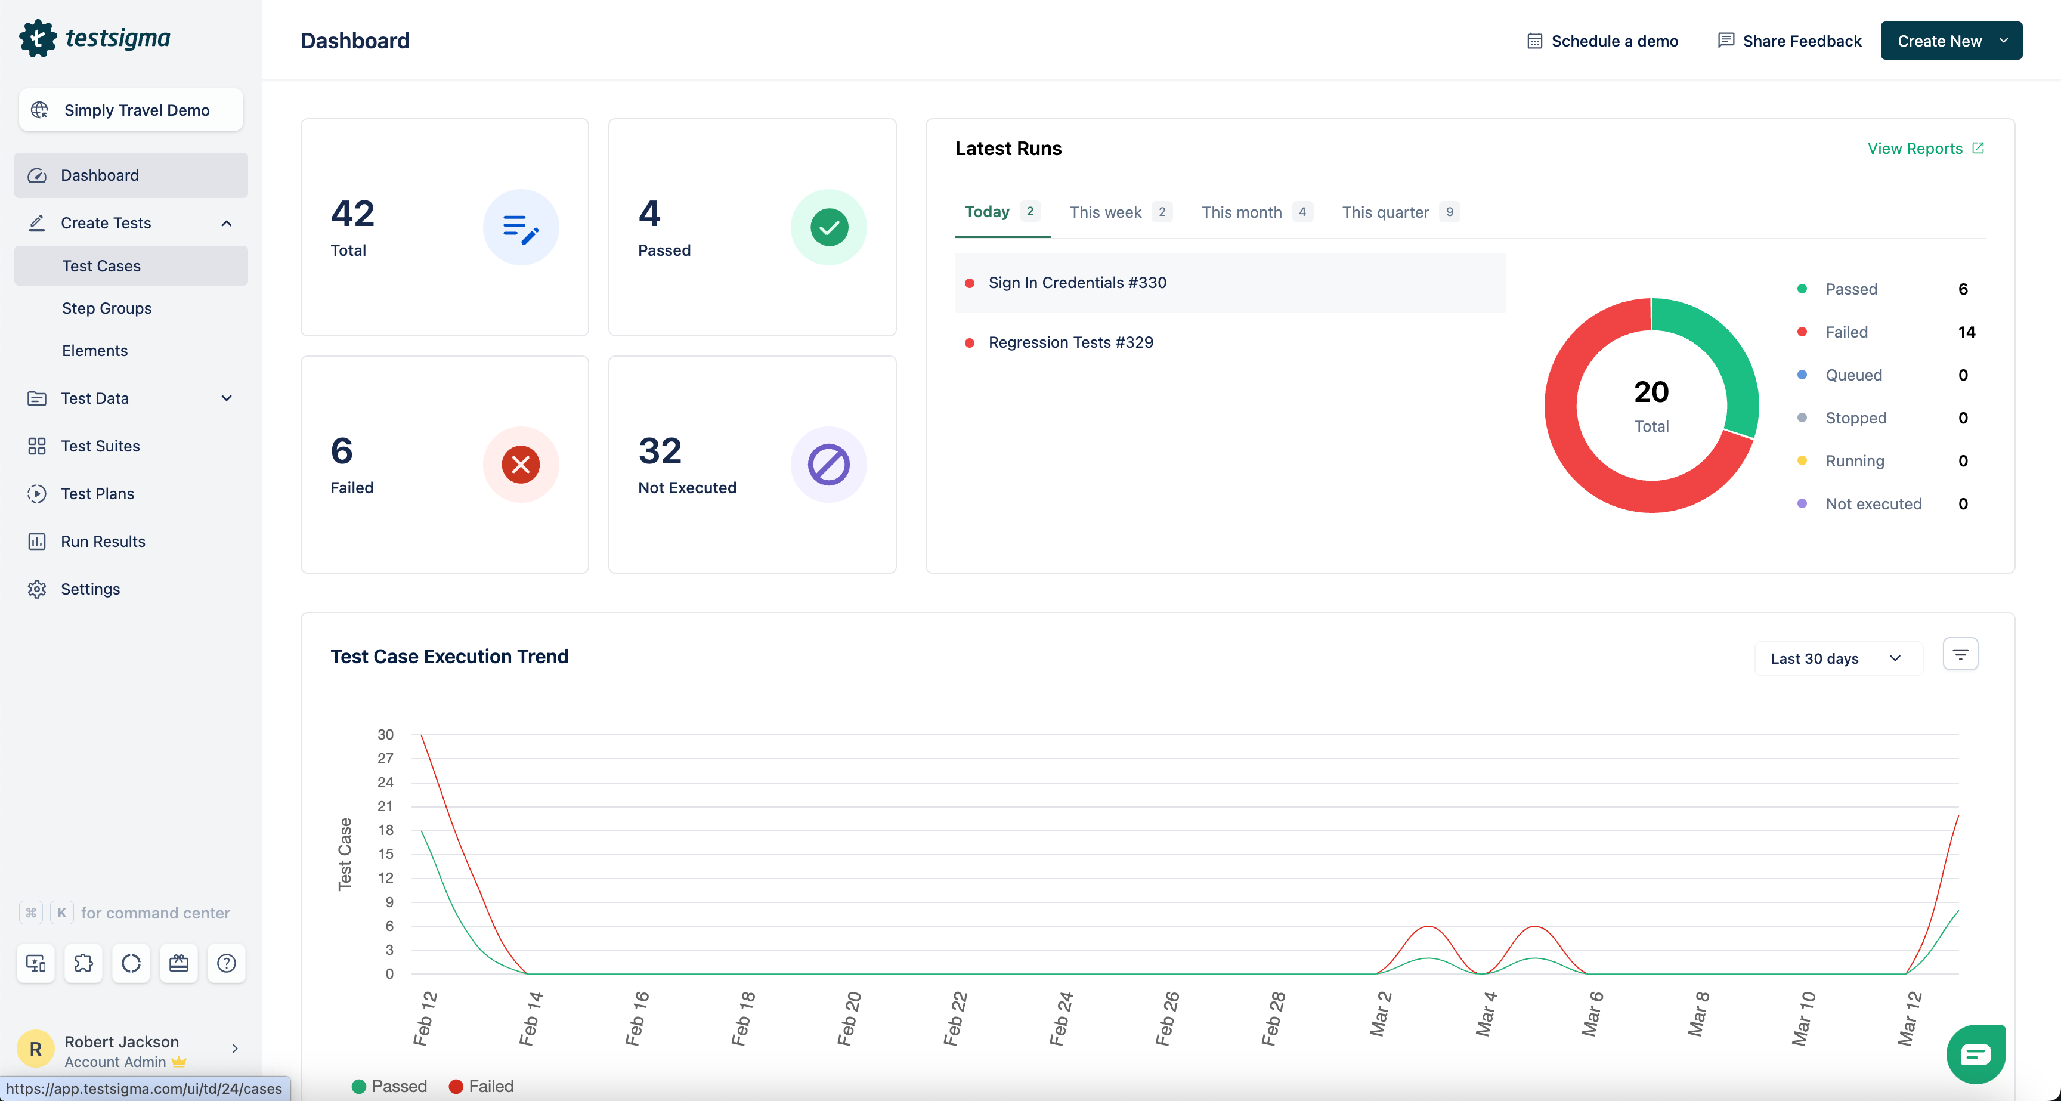Viewport: 2061px width, 1101px height.
Task: Open the Last 30 days dropdown
Action: tap(1837, 658)
